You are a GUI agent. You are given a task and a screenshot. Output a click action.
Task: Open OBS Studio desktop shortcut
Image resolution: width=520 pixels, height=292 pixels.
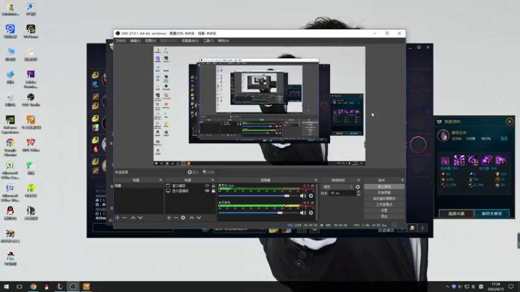pyautogui.click(x=31, y=100)
